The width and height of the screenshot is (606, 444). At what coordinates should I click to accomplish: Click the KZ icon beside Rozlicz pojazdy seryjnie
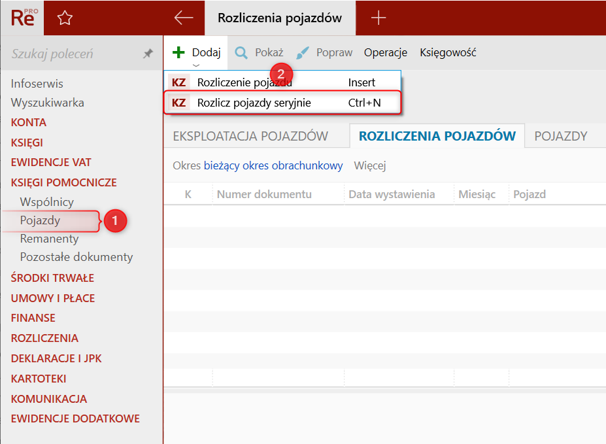click(x=178, y=103)
